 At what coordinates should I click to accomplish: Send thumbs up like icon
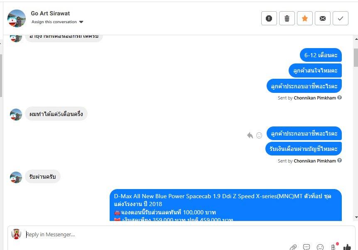coord(347,247)
